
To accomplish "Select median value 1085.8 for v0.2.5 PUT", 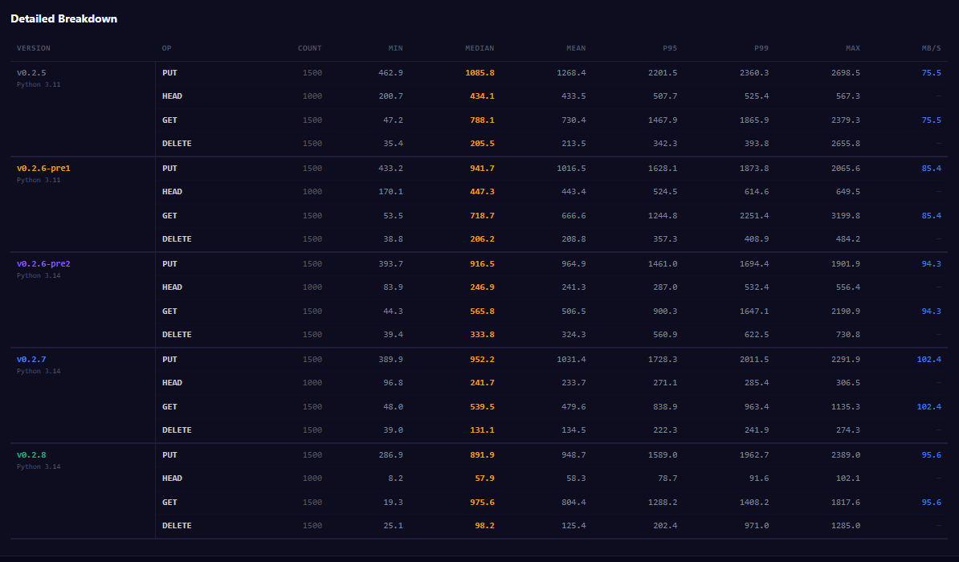I will pyautogui.click(x=479, y=73).
